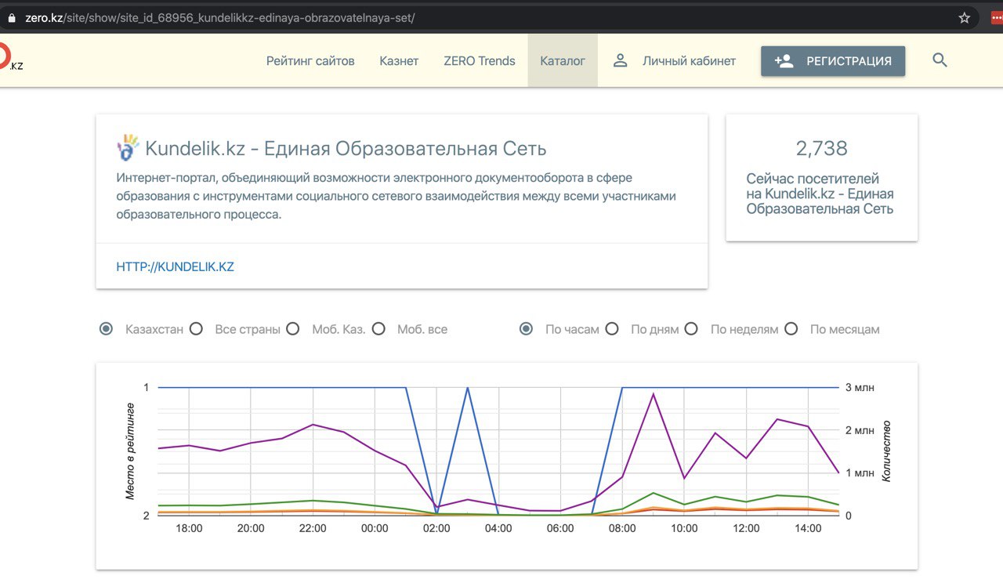Select the Моб. все radio button

pos(378,329)
